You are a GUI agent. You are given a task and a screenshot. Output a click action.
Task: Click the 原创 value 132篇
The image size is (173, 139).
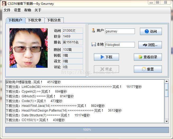(x=72, y=50)
